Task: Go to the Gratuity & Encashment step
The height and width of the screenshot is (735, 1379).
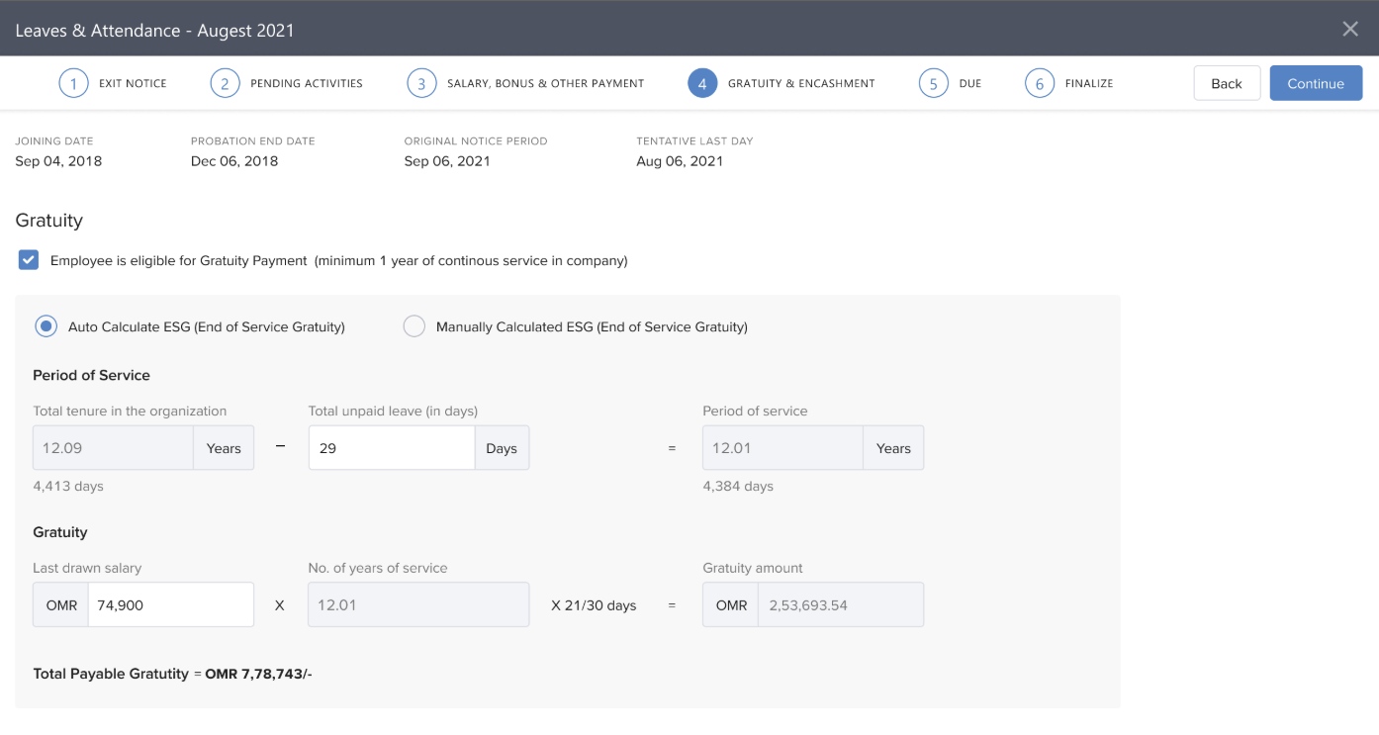Action: point(800,83)
